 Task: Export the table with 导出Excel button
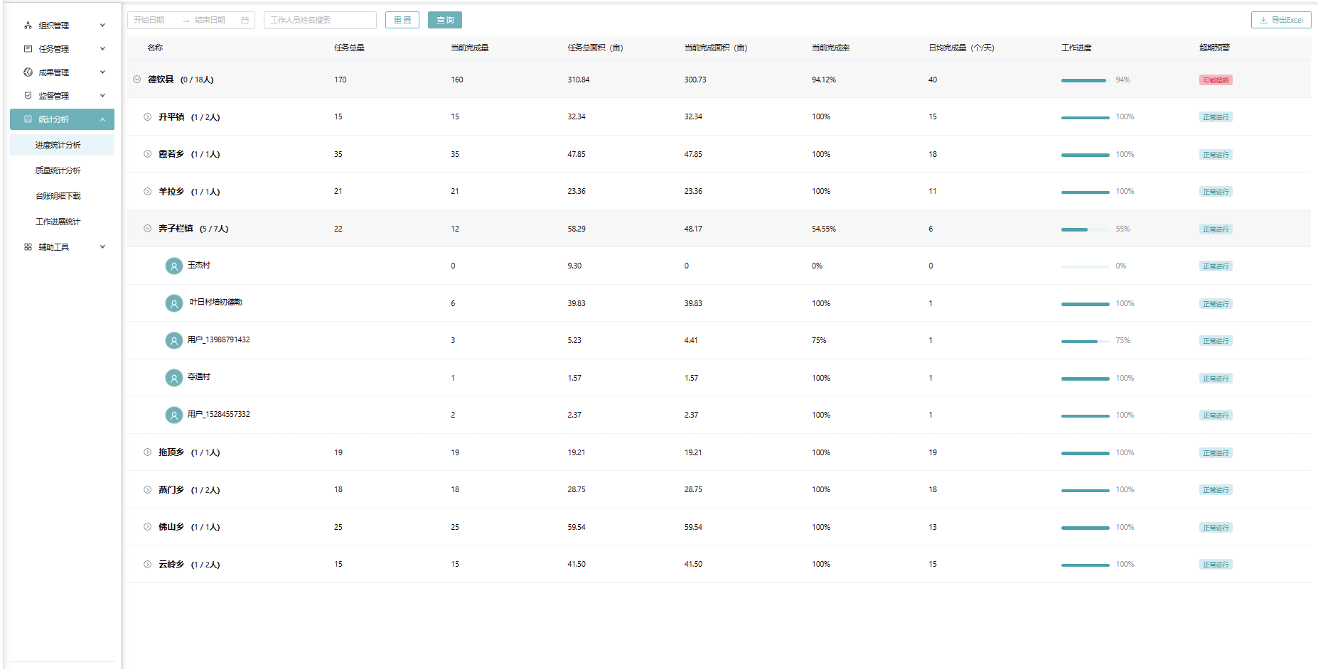1281,20
